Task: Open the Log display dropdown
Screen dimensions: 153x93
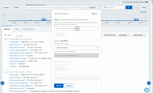Action: (x=124, y=35)
